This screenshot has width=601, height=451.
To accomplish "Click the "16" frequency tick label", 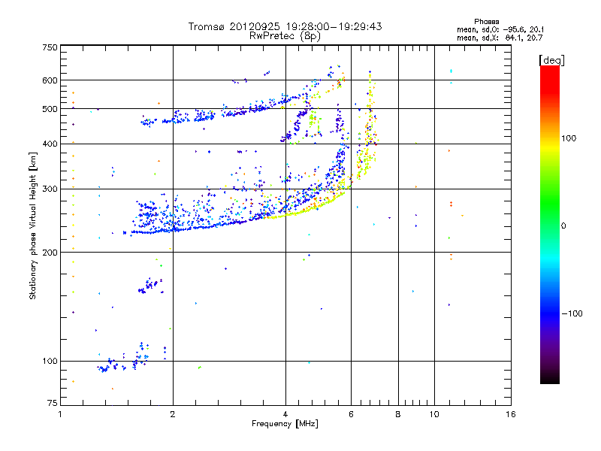I will pyautogui.click(x=511, y=414).
